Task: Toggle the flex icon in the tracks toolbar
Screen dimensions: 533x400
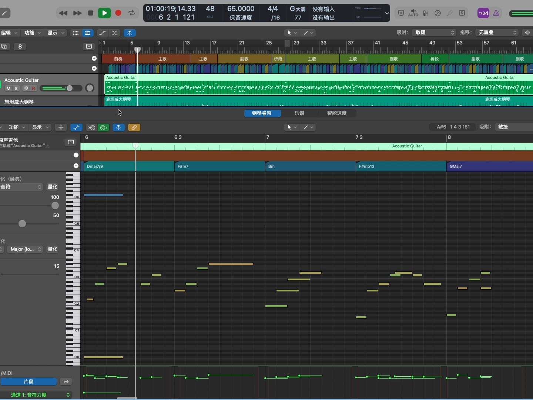Action: point(115,33)
